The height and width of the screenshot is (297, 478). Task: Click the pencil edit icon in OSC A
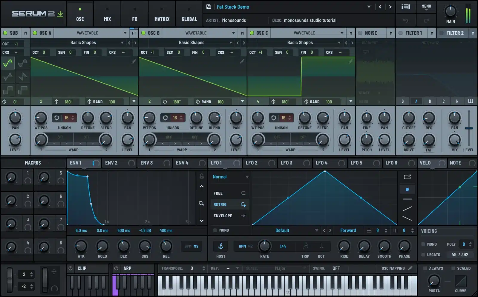pos(134,61)
